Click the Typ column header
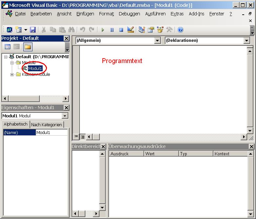The height and width of the screenshot is (219, 256). pos(196,154)
